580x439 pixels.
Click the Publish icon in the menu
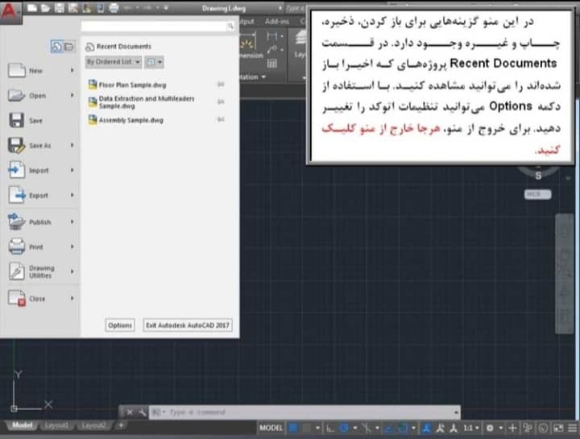pos(17,222)
